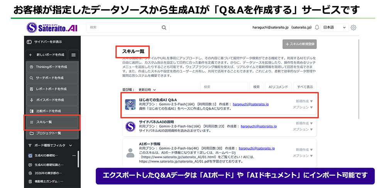Screen dimensions: 386x188
Task: Click the AIリコメンド button
Action: pos(278,87)
